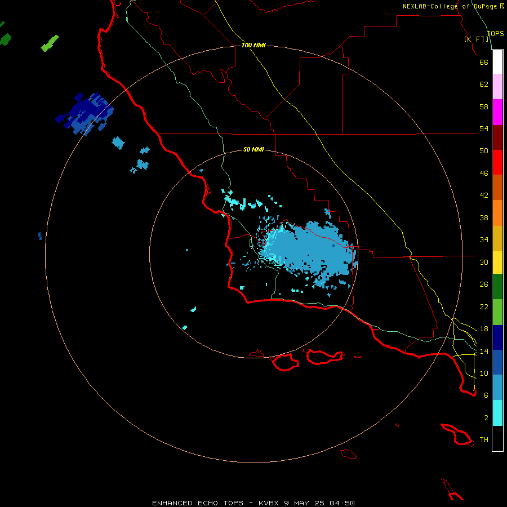Click the gold legend swatch
The image size is (507, 507).
pos(497,238)
